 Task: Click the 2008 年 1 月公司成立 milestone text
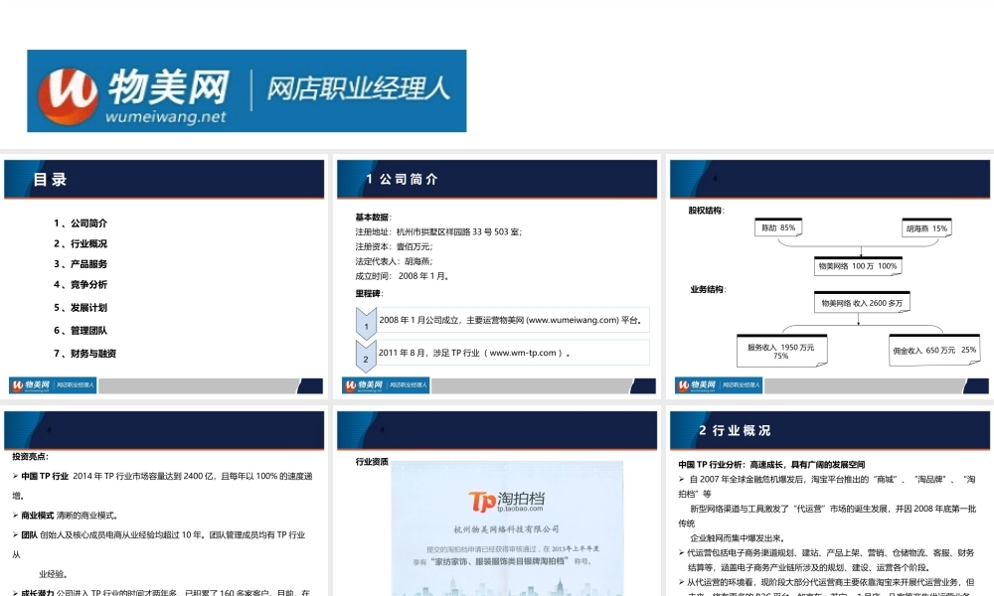click(510, 320)
